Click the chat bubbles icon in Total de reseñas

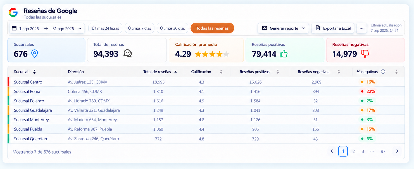128,54
